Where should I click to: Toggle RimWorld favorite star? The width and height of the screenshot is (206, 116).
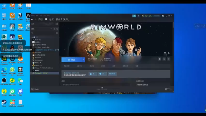coord(169,59)
